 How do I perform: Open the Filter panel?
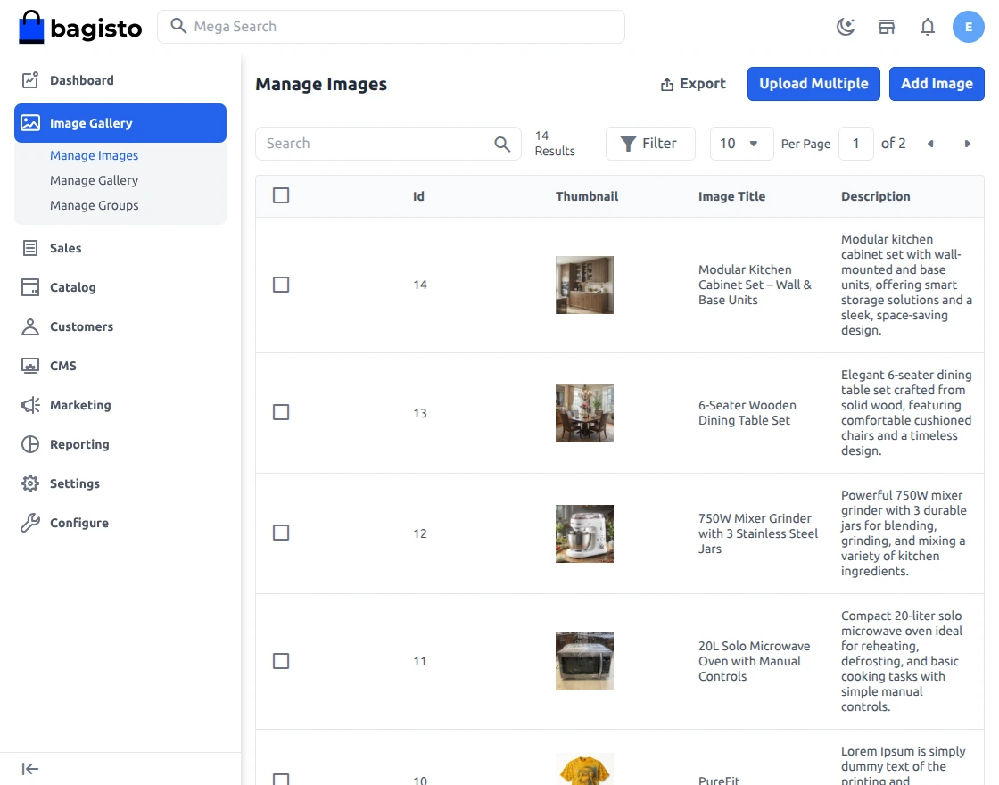(649, 144)
